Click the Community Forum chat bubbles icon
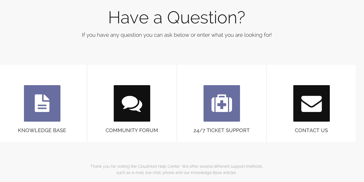Image resolution: width=364 pixels, height=182 pixels. [x=132, y=103]
